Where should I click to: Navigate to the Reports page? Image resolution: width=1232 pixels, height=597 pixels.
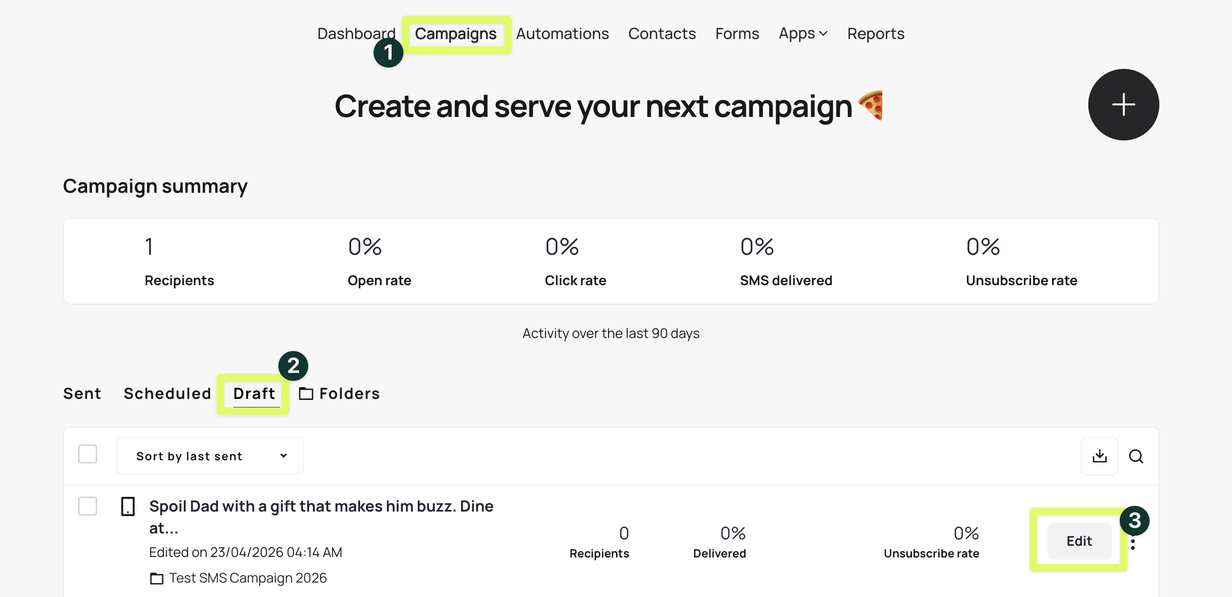pos(875,34)
